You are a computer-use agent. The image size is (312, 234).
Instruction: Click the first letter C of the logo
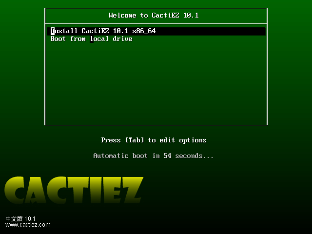click(14, 190)
